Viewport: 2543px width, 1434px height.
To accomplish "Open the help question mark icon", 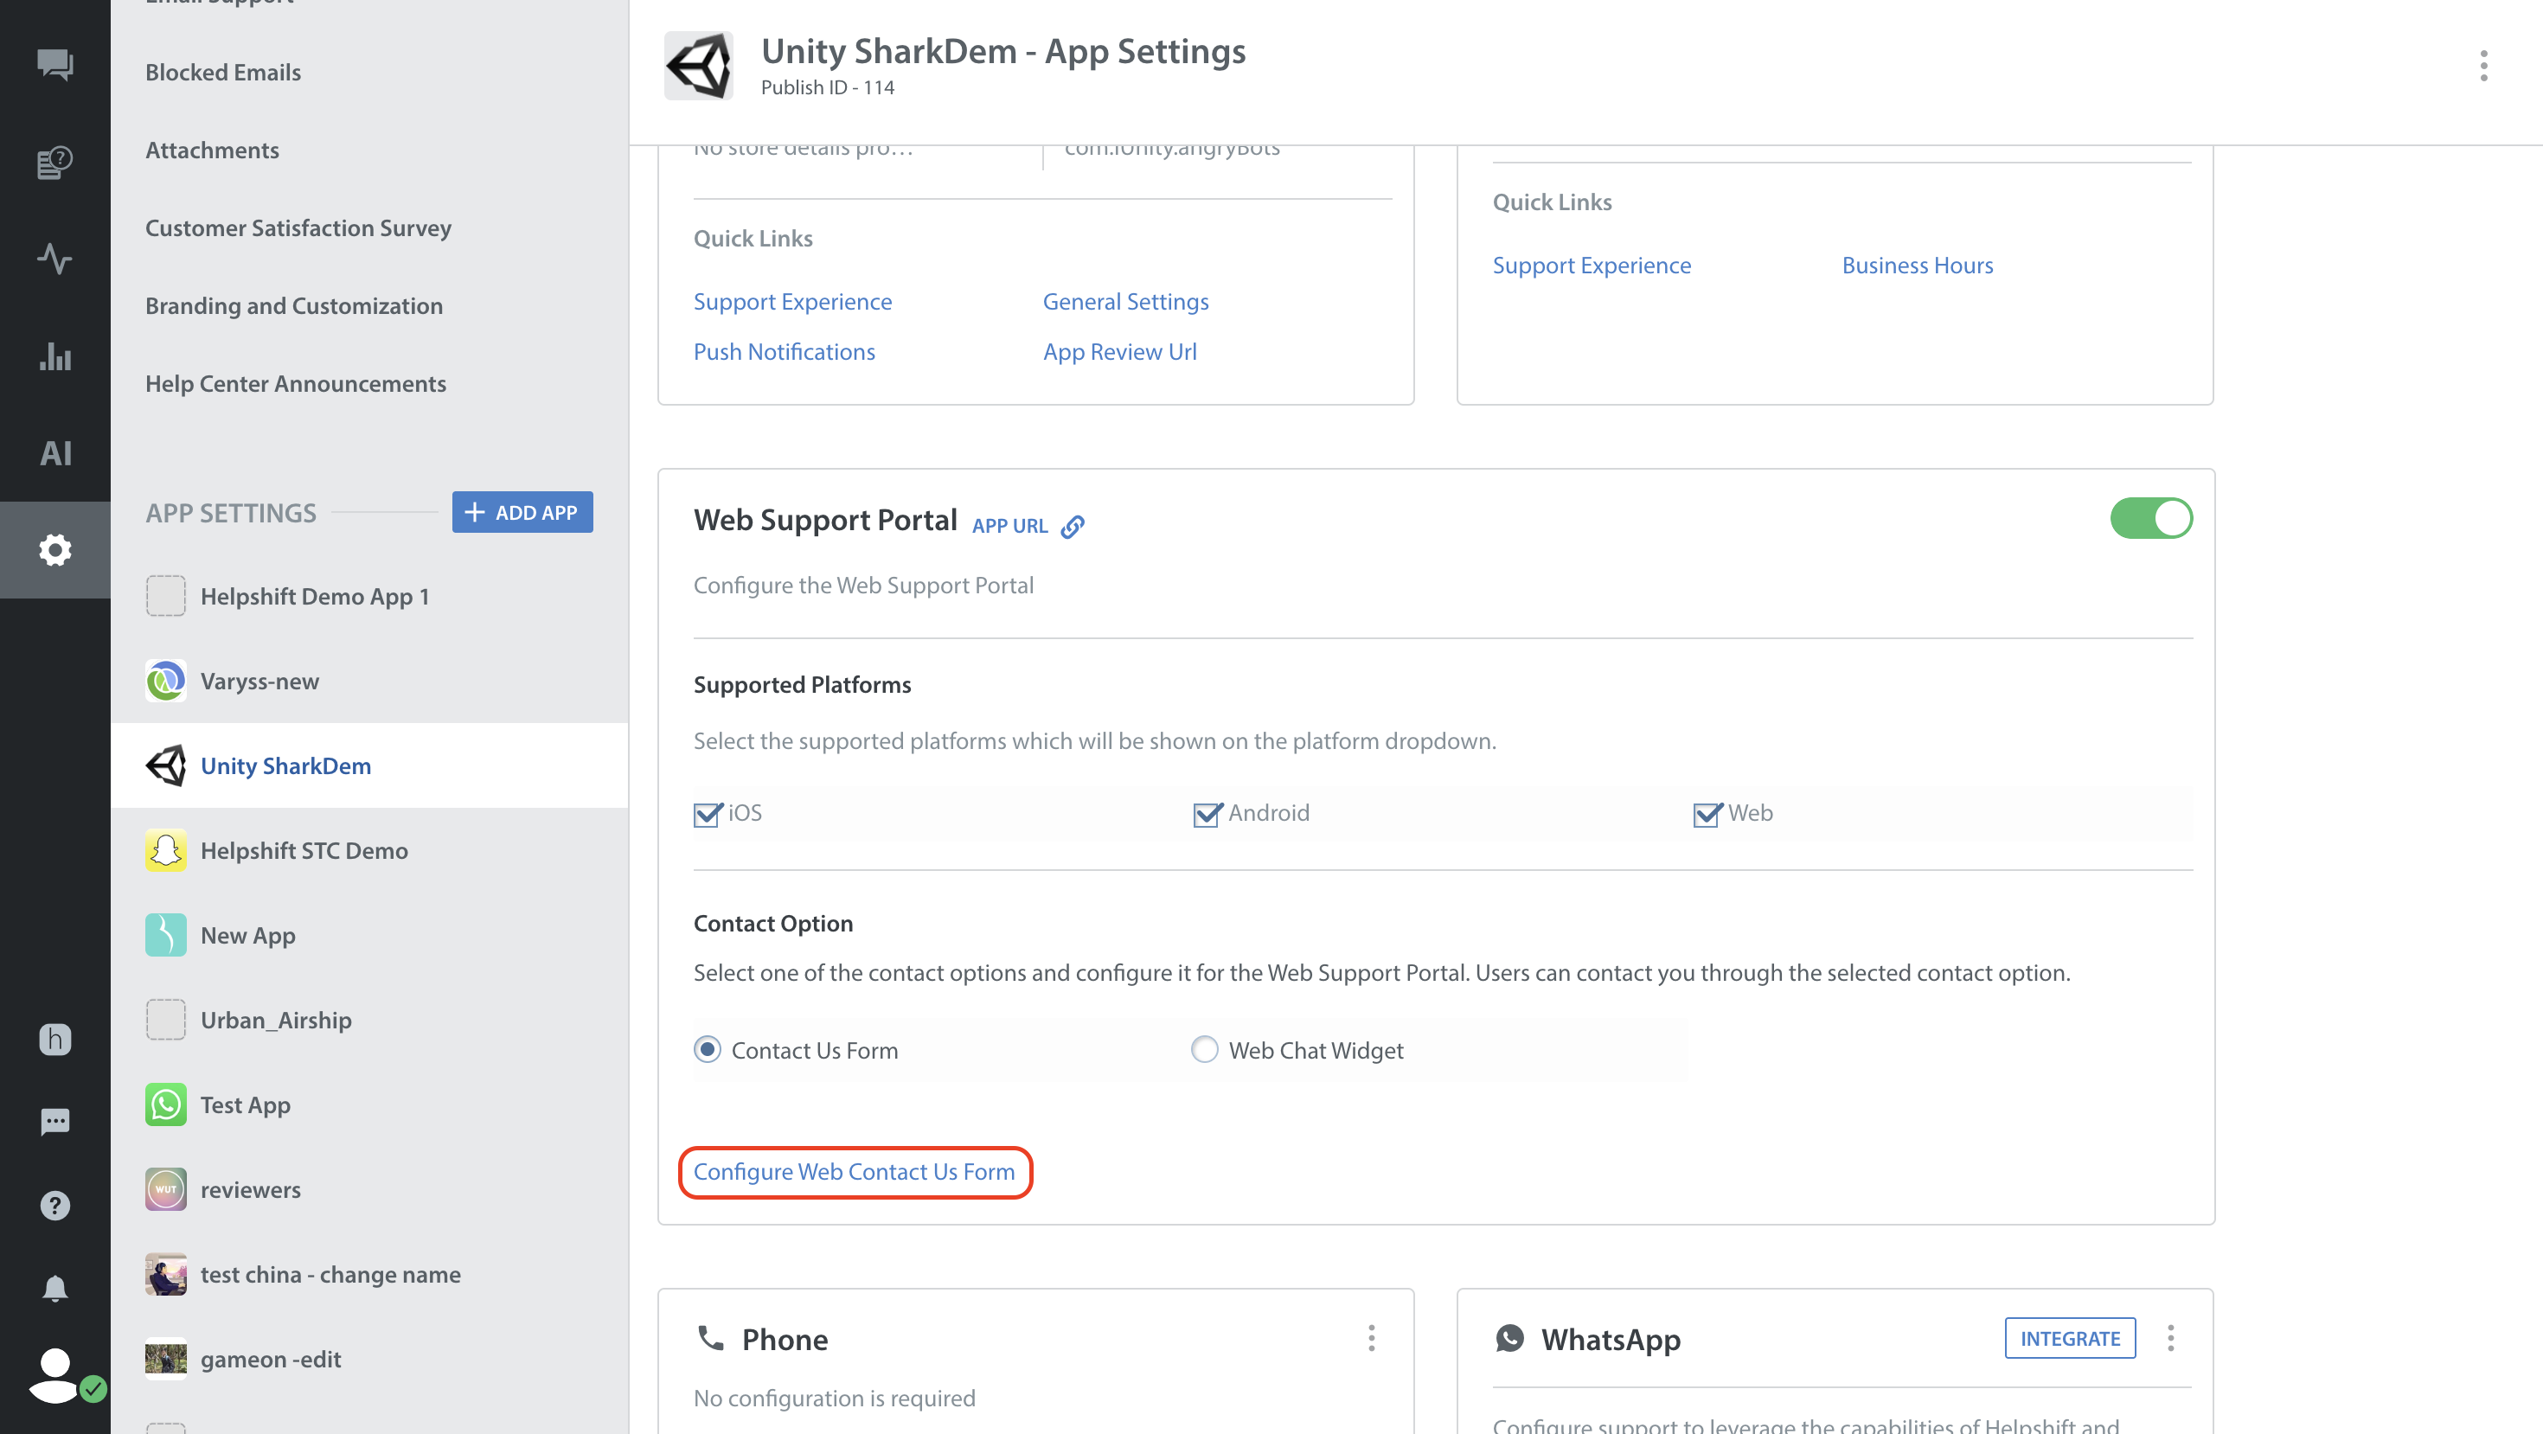I will (54, 1205).
